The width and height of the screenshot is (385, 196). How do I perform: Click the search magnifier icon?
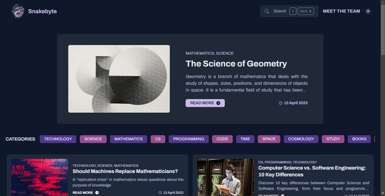pos(266,11)
